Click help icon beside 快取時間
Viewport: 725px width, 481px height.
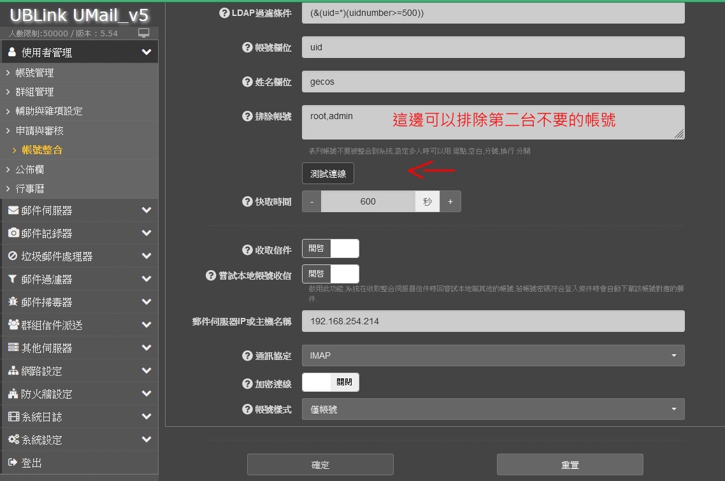(x=248, y=201)
